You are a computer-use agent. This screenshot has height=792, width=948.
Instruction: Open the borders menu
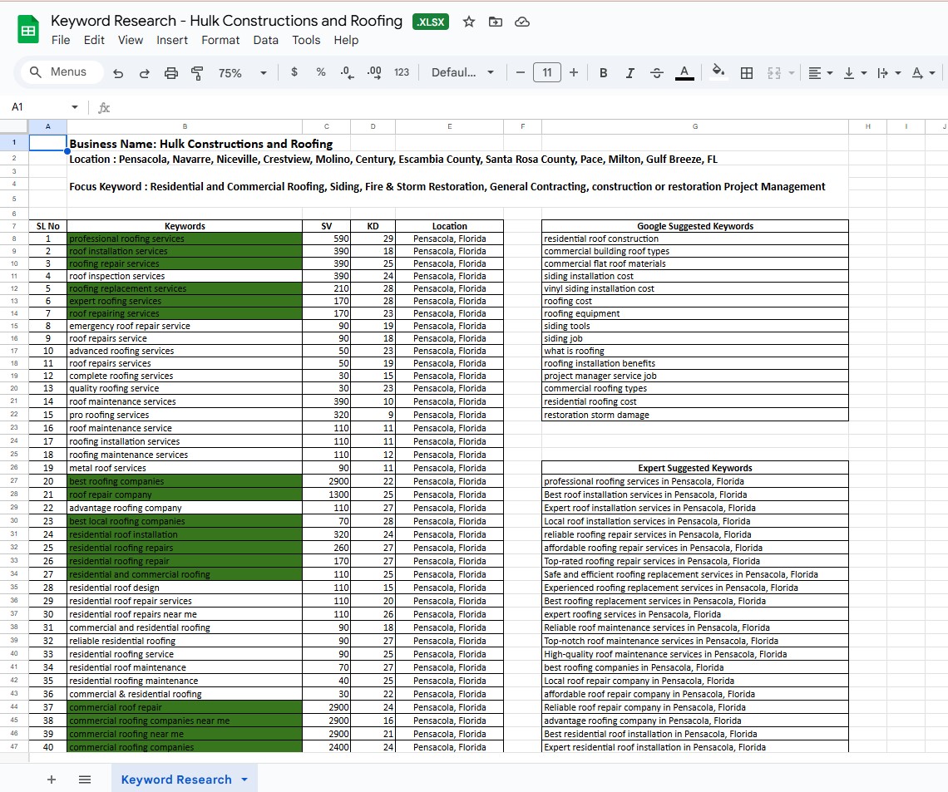pyautogui.click(x=747, y=73)
